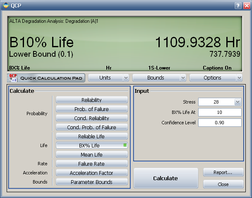Select the Mean Life calculation
The height and width of the screenshot is (198, 252).
point(91,155)
